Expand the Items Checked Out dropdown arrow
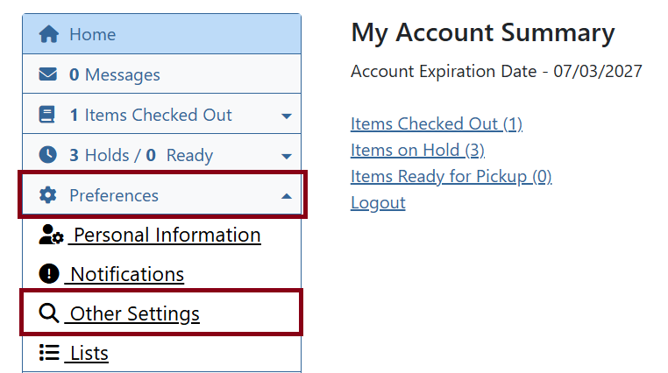 (286, 116)
